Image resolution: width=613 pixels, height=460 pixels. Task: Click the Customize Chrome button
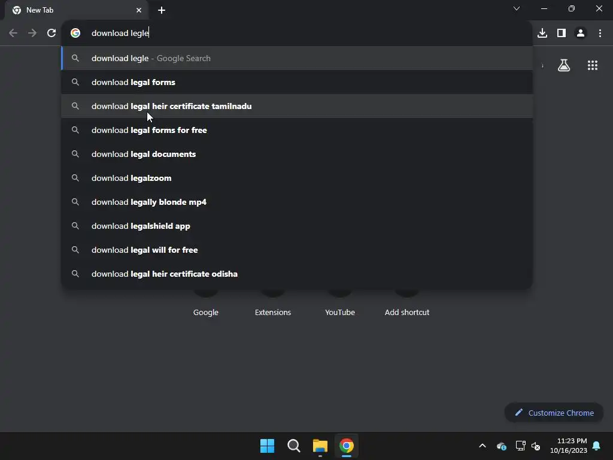(554, 413)
